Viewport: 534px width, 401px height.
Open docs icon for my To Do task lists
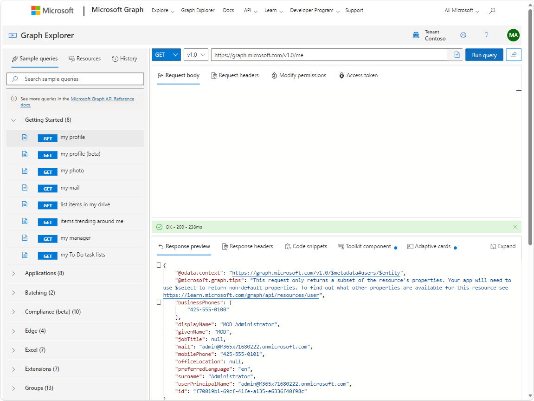pyautogui.click(x=25, y=255)
